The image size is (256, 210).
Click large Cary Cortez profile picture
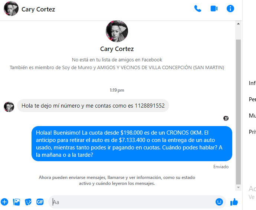point(117,31)
